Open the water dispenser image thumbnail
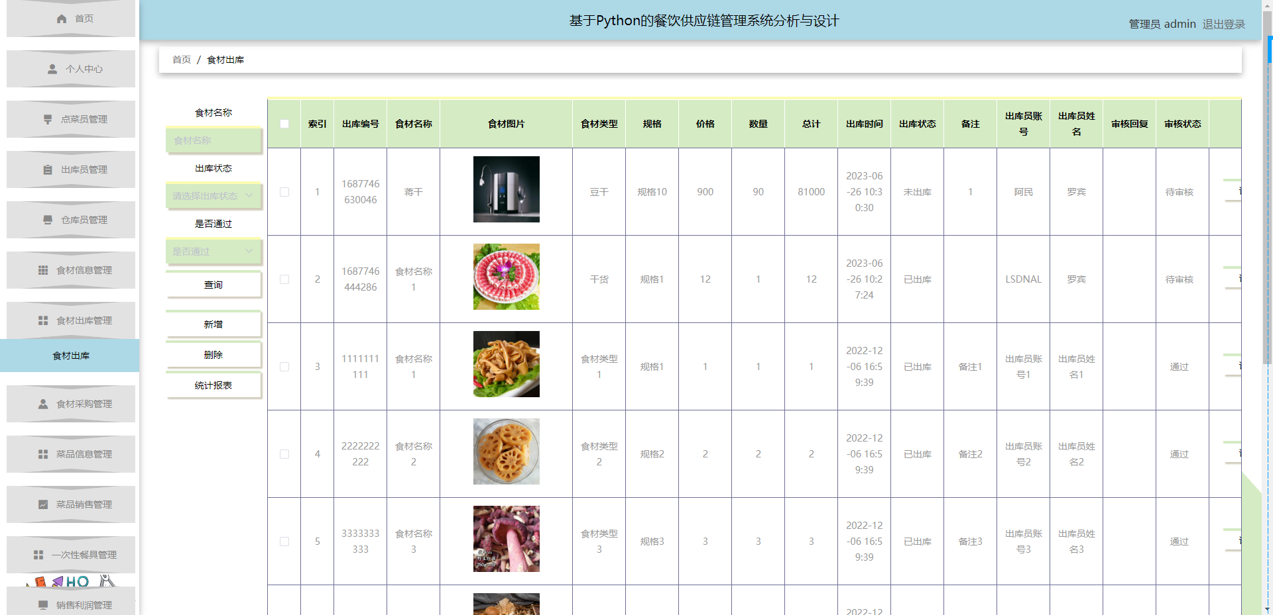The width and height of the screenshot is (1273, 615). click(507, 189)
